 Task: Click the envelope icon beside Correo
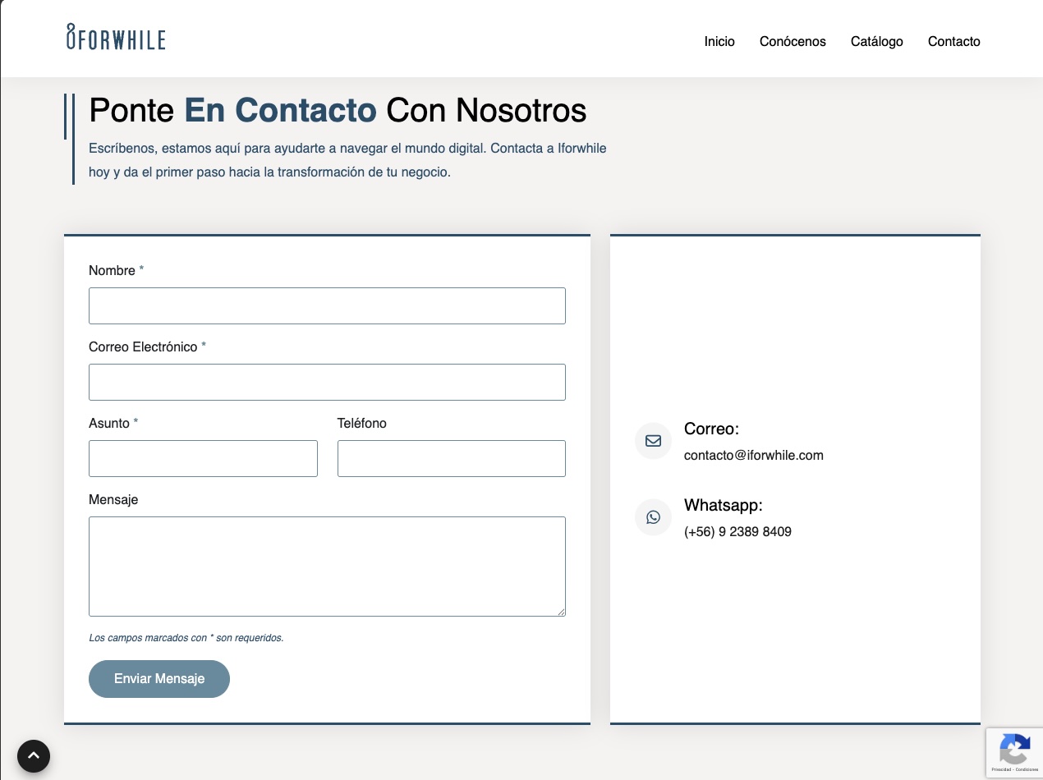pyautogui.click(x=653, y=441)
